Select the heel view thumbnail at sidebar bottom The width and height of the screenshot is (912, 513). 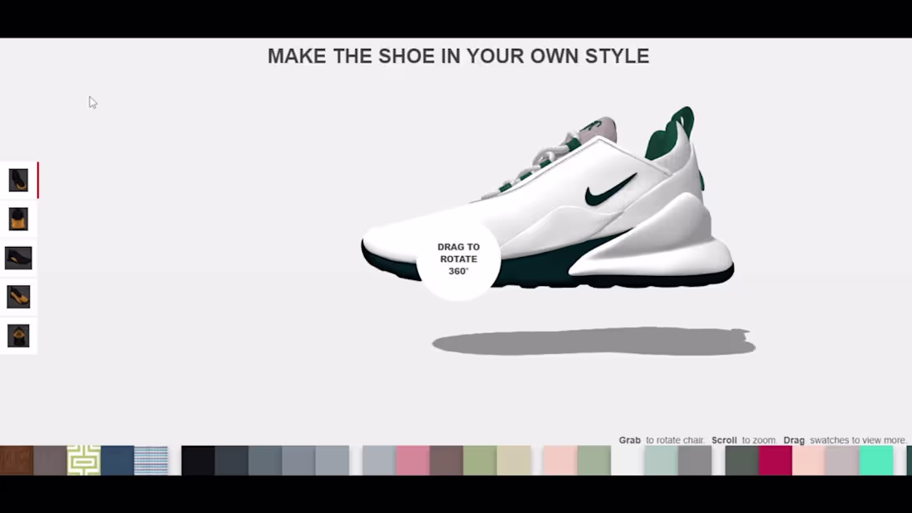coord(18,336)
